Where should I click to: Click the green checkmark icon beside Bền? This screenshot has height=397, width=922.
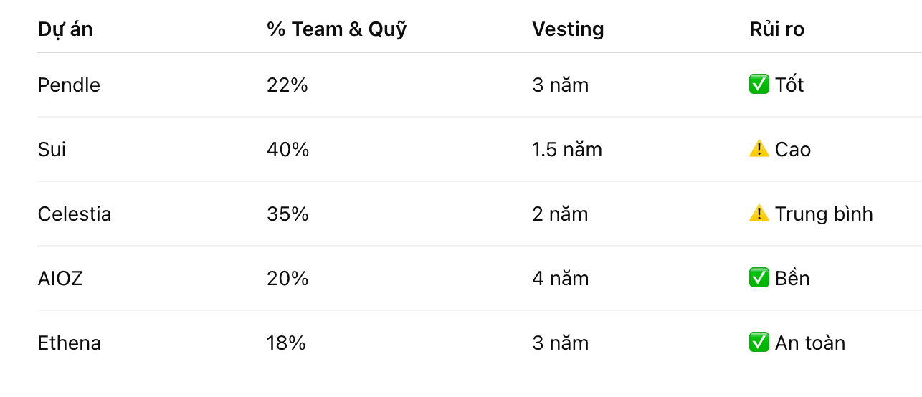pyautogui.click(x=759, y=278)
